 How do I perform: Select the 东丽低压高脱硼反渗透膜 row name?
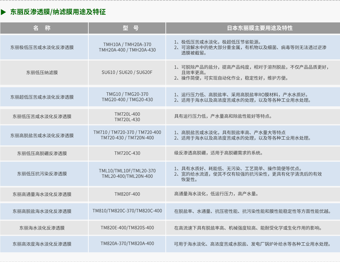(x=42, y=153)
